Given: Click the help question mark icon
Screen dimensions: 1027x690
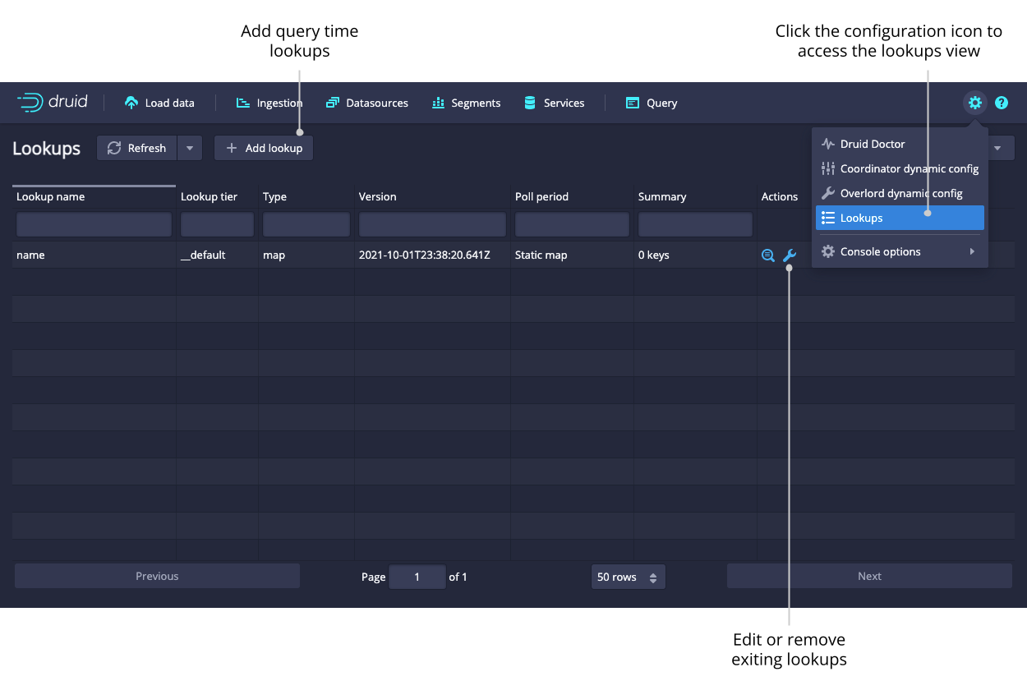Looking at the screenshot, I should click(x=1002, y=103).
